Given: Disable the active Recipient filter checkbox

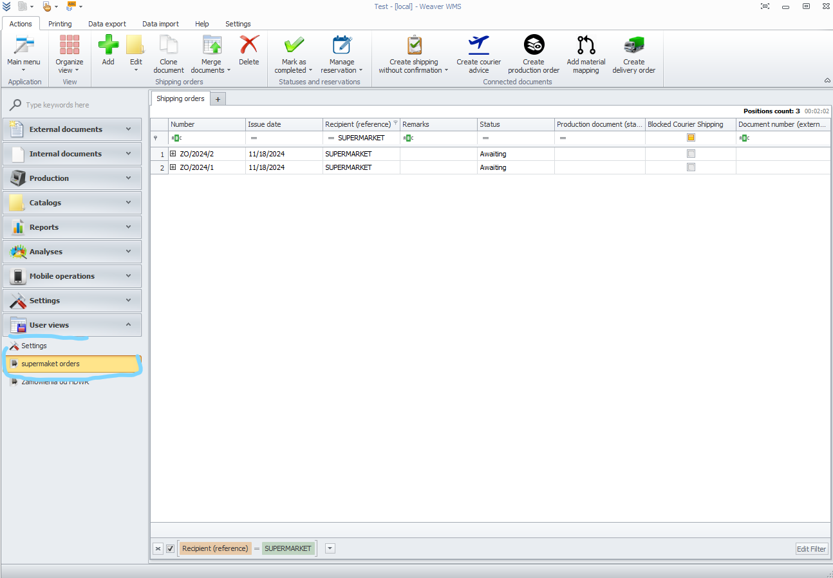Looking at the screenshot, I should coord(171,548).
